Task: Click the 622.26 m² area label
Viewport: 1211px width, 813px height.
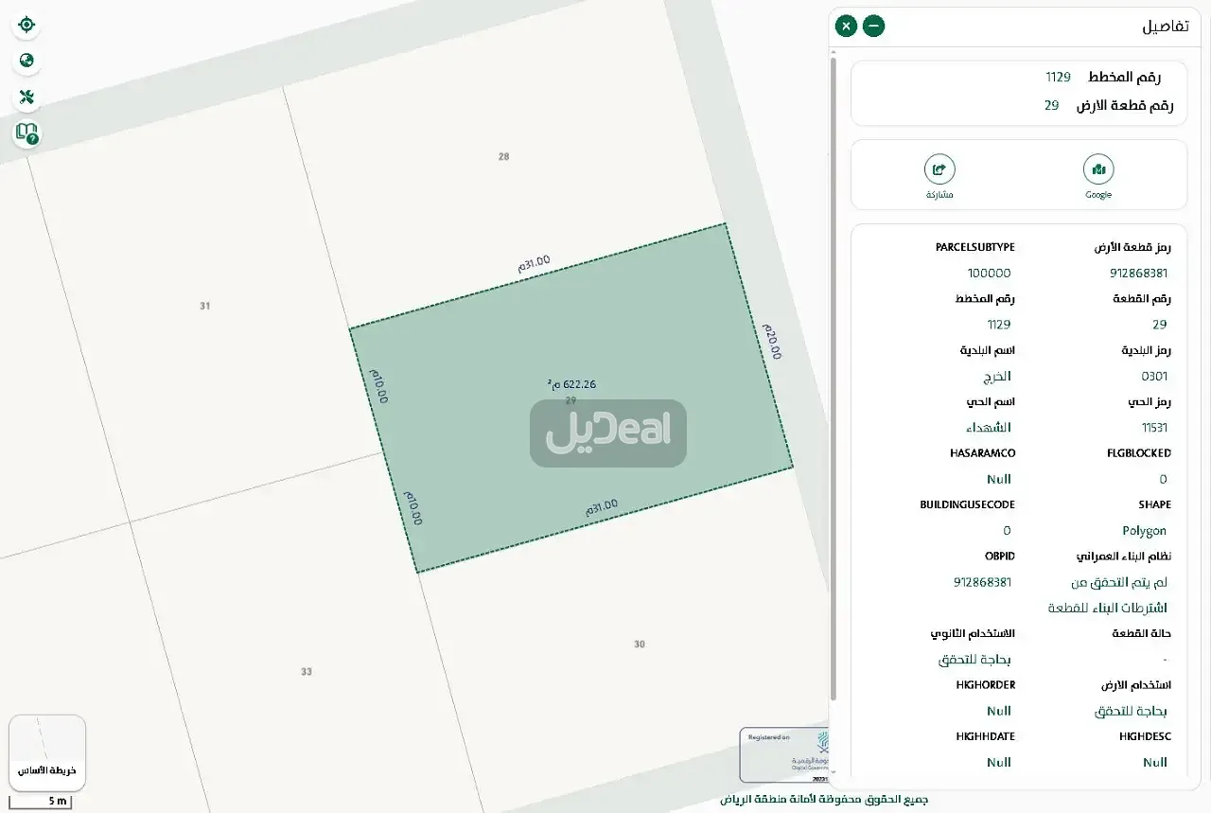Action: 573,384
